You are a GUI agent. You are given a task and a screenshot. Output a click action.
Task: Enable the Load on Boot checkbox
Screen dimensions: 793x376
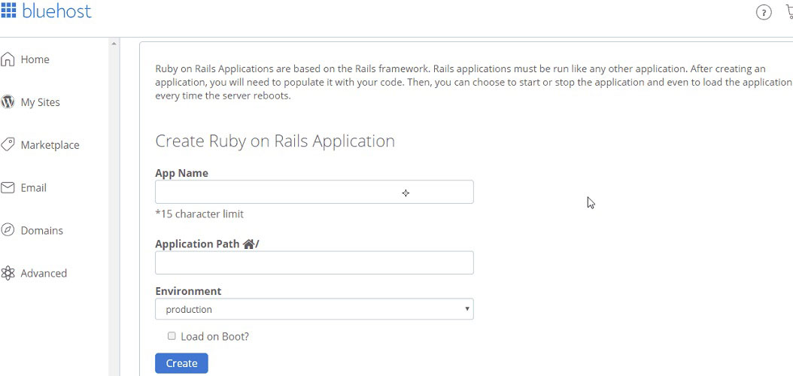click(172, 336)
